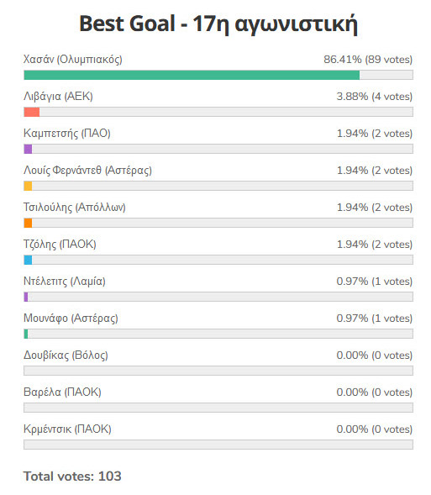431x495 pixels.
Task: Select the Βαρέλα (ΠΑΟΚ) option label
Action: click(62, 392)
